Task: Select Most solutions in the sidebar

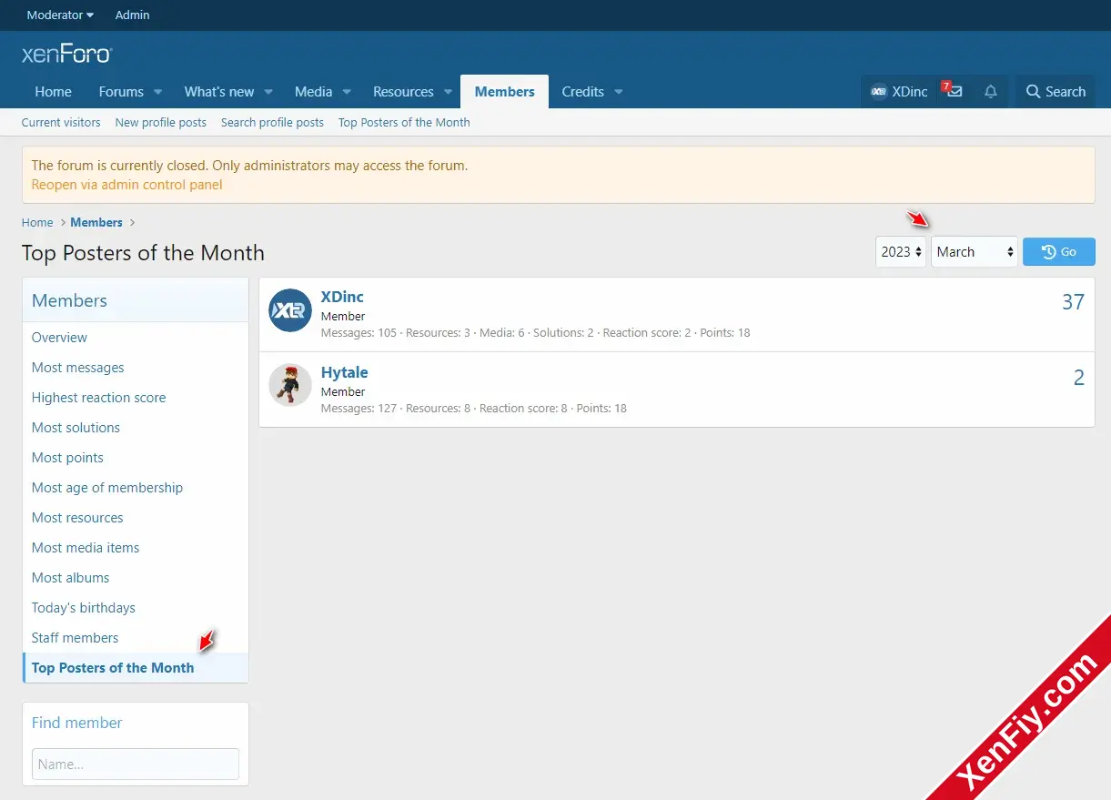Action: (136, 427)
